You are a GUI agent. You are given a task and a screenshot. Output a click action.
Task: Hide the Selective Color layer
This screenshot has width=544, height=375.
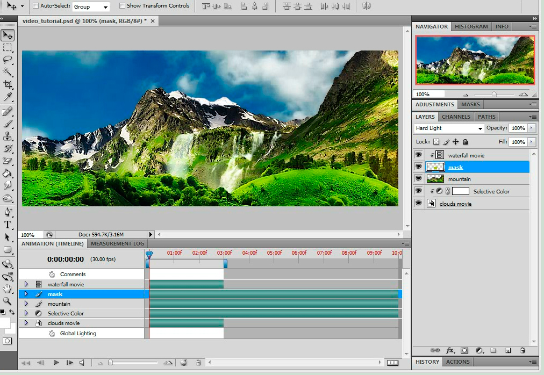418,191
